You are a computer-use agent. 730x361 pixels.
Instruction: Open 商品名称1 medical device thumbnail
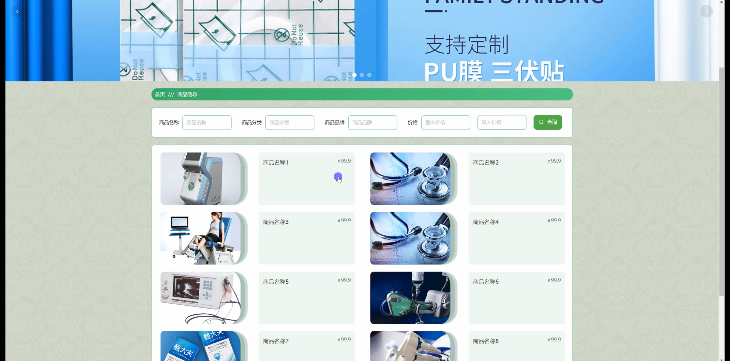(x=201, y=179)
